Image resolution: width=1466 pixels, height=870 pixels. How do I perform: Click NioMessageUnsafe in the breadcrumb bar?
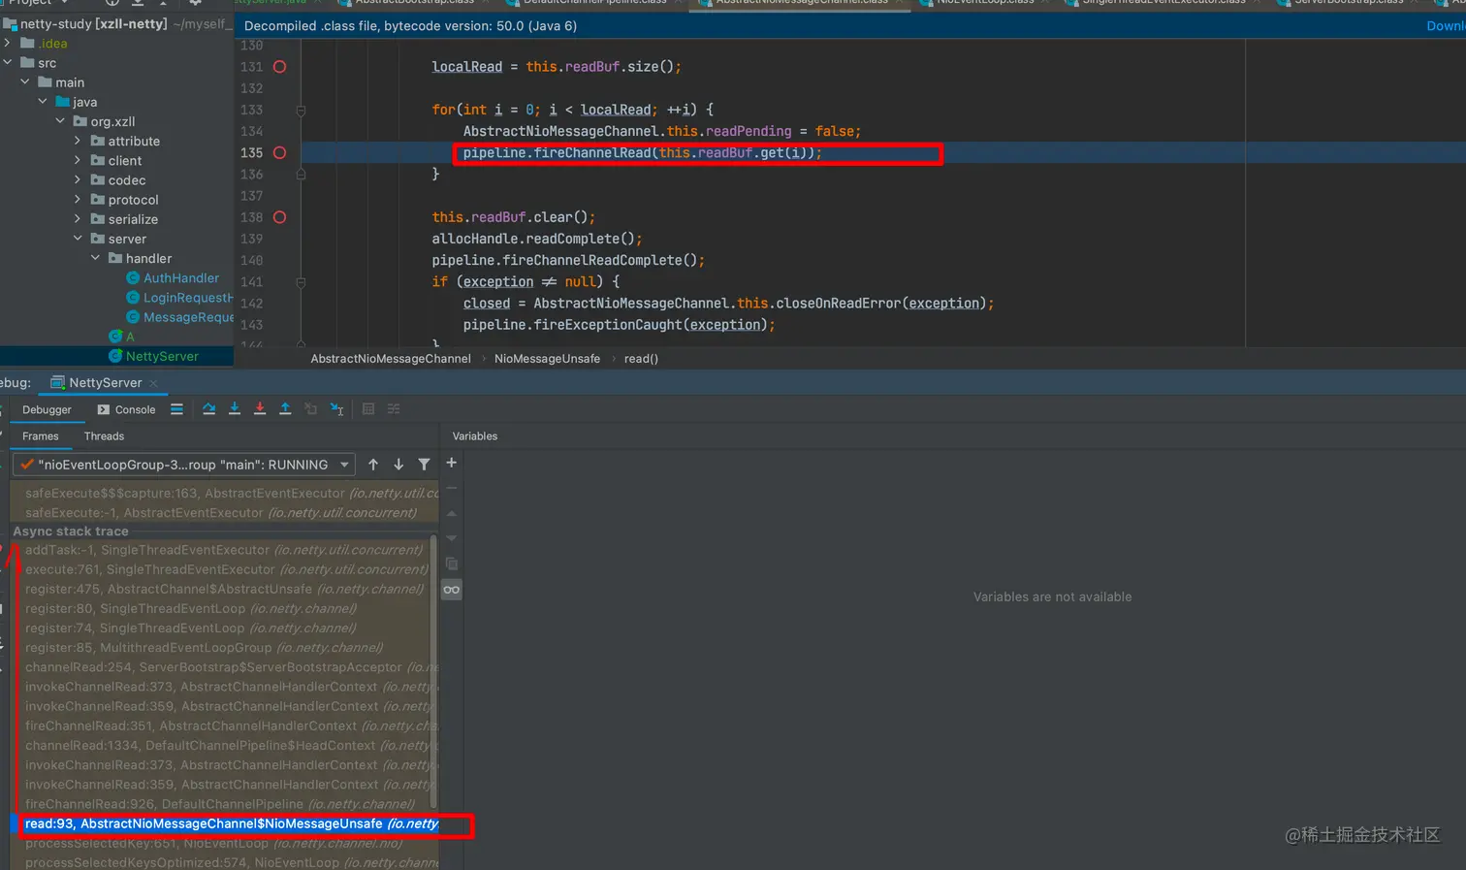547,359
